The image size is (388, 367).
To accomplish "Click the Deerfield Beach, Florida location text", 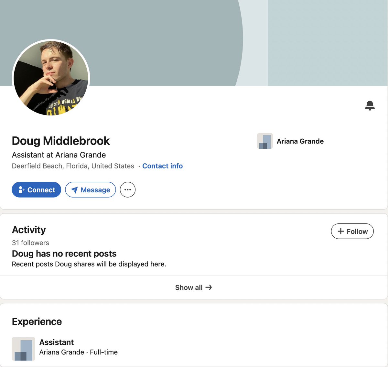I will tap(73, 166).
